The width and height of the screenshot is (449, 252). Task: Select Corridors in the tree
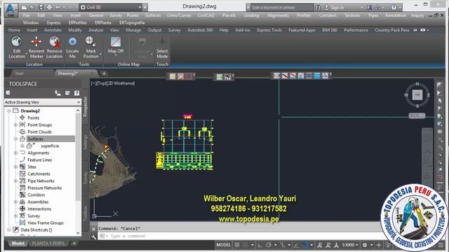(x=36, y=195)
